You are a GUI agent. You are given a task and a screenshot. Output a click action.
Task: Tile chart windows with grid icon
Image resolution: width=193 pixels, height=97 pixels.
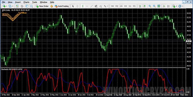click(x=159, y=6)
